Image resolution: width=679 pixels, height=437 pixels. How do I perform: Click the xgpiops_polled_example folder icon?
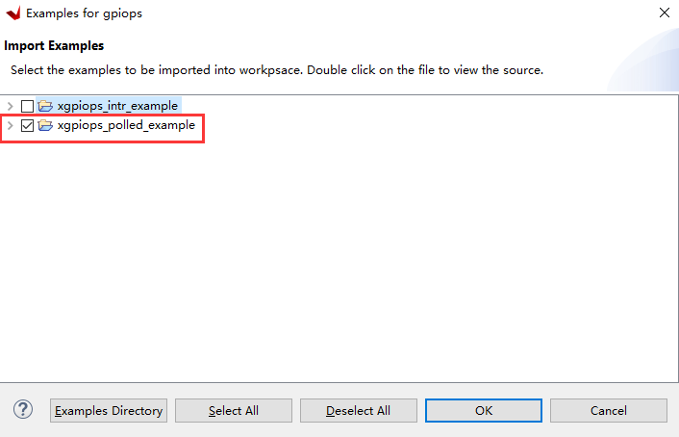click(45, 126)
